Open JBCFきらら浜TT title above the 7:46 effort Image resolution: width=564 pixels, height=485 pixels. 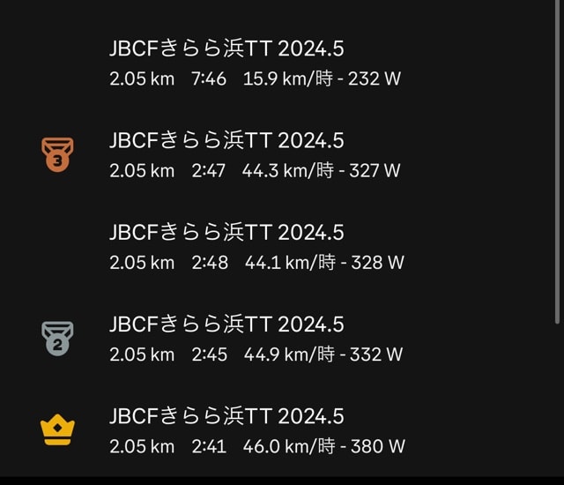pyautogui.click(x=226, y=48)
